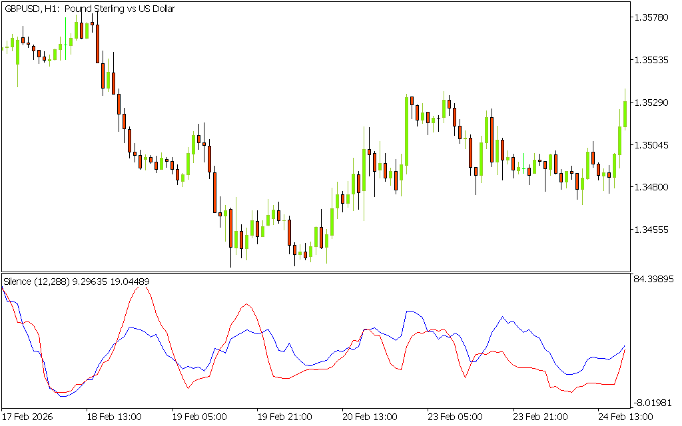Image resolution: width=682 pixels, height=426 pixels.
Task: Select the 23 Feb 05:00 time marker
Action: (455, 417)
